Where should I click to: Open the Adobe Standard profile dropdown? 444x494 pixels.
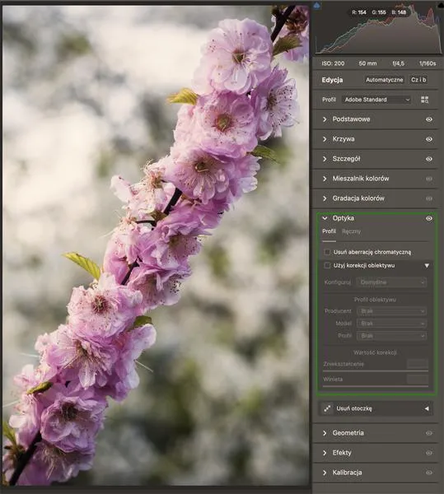click(376, 100)
